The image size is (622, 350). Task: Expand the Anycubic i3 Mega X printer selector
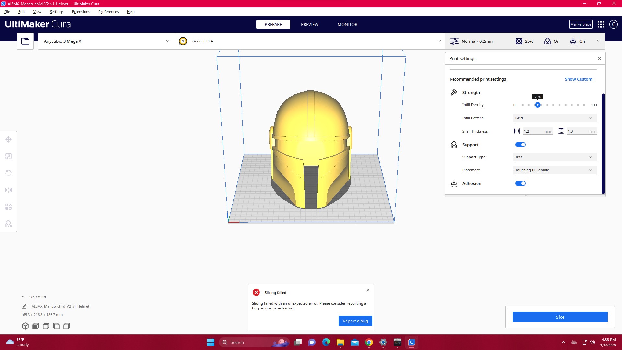pos(167,41)
